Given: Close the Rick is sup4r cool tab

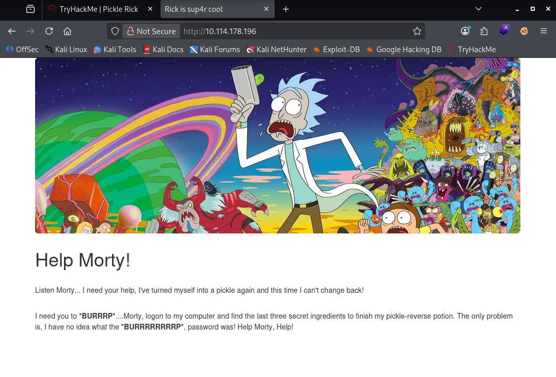Looking at the screenshot, I should click(x=266, y=9).
